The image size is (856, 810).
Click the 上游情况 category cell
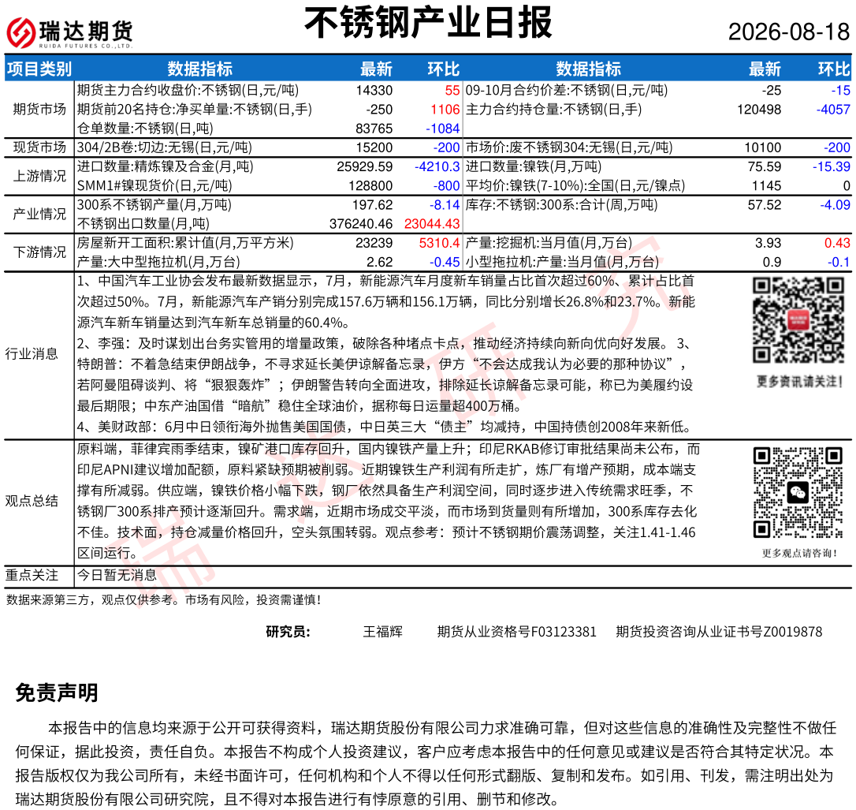coord(39,176)
